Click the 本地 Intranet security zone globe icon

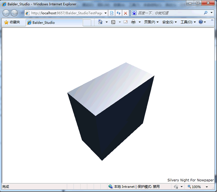111,187
